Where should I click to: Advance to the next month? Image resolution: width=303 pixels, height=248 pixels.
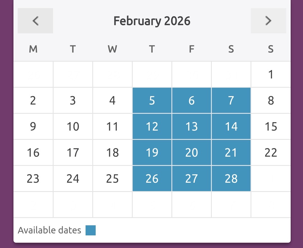click(x=268, y=21)
